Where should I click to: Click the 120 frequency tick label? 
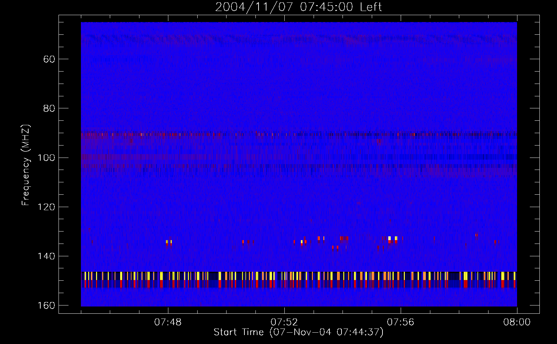pos(46,207)
